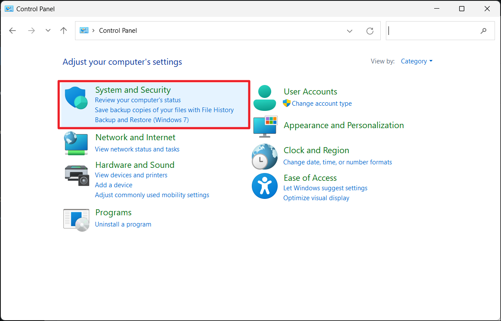Screen dimensions: 501x321
Task: Click the Network and Internet globe icon
Action: tap(76, 143)
